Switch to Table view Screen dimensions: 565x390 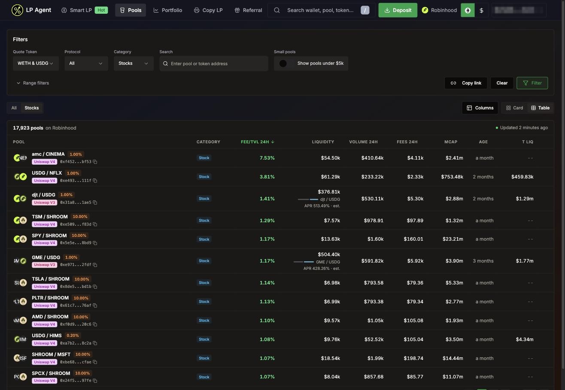pyautogui.click(x=540, y=108)
